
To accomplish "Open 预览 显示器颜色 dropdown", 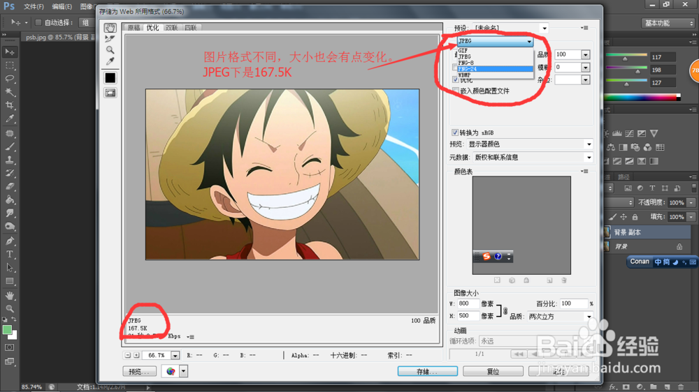I will [x=530, y=144].
